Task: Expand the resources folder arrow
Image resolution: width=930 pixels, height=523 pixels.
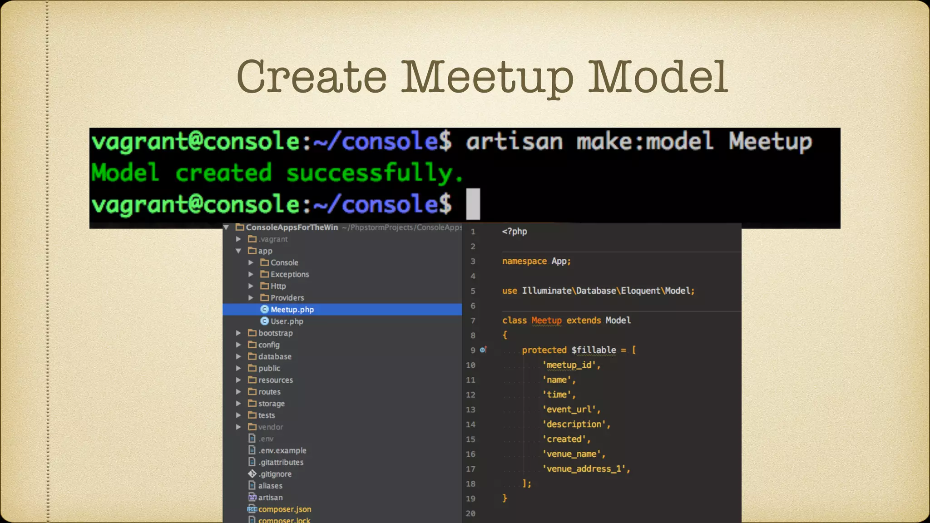Action: pos(238,380)
